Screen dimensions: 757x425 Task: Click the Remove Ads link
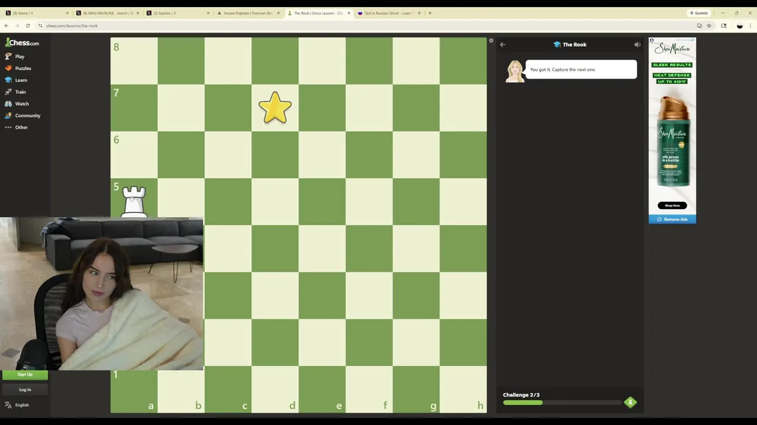[672, 219]
